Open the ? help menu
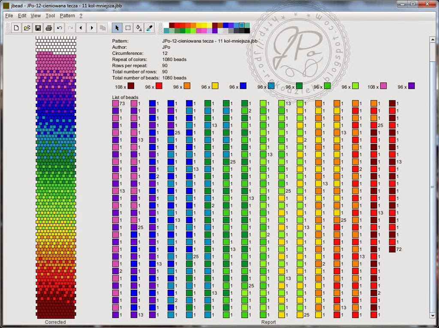This screenshot has width=439, height=328. click(81, 16)
